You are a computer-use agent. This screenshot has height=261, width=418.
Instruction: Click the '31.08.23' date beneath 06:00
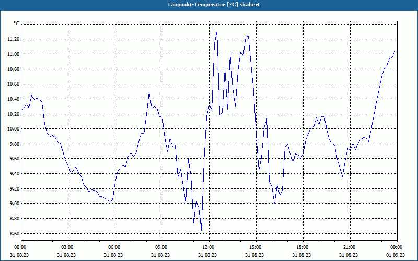click(x=113, y=255)
